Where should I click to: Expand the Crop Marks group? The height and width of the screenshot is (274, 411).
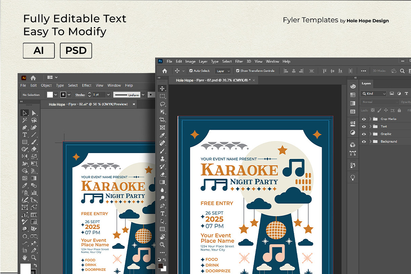point(370,119)
